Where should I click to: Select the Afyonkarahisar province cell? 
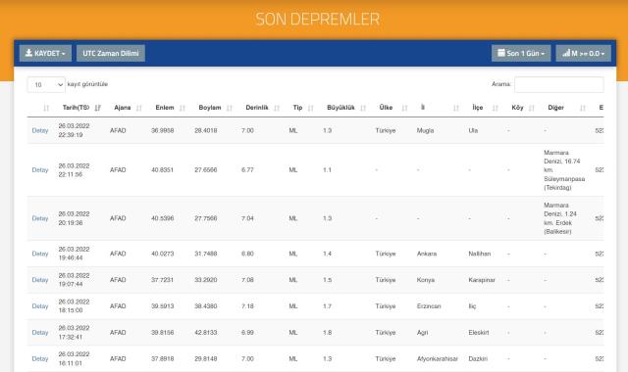tap(437, 359)
